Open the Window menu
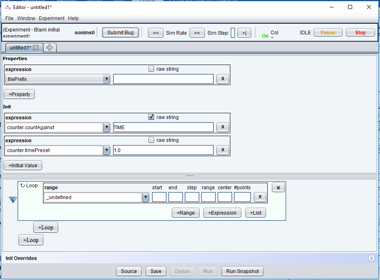 [26, 18]
